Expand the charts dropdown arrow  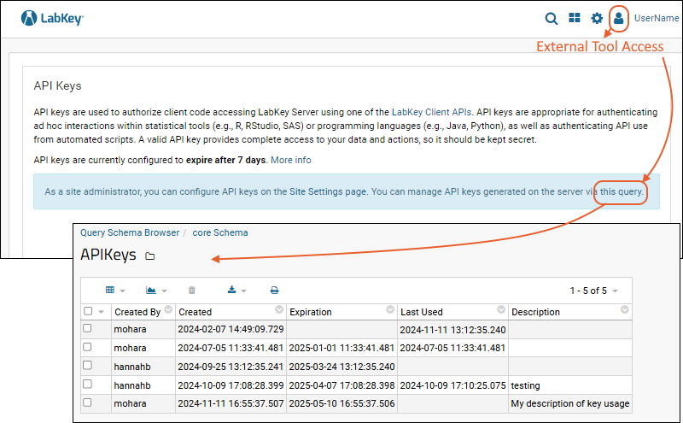[x=164, y=291]
